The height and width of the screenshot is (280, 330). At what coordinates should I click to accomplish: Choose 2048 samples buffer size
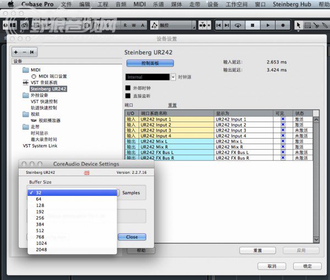coord(72,250)
